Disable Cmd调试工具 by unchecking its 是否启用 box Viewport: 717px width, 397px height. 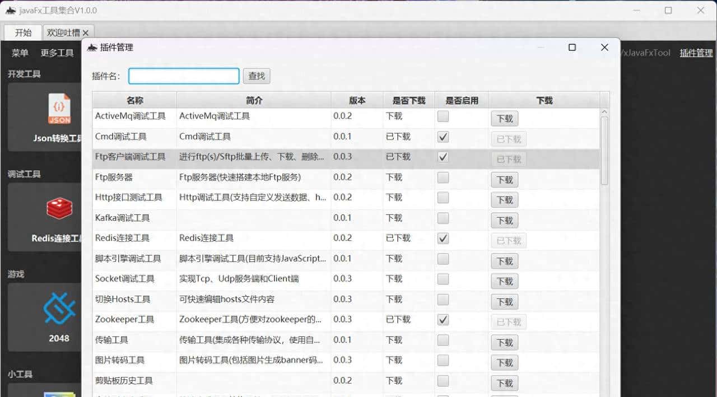tap(443, 137)
